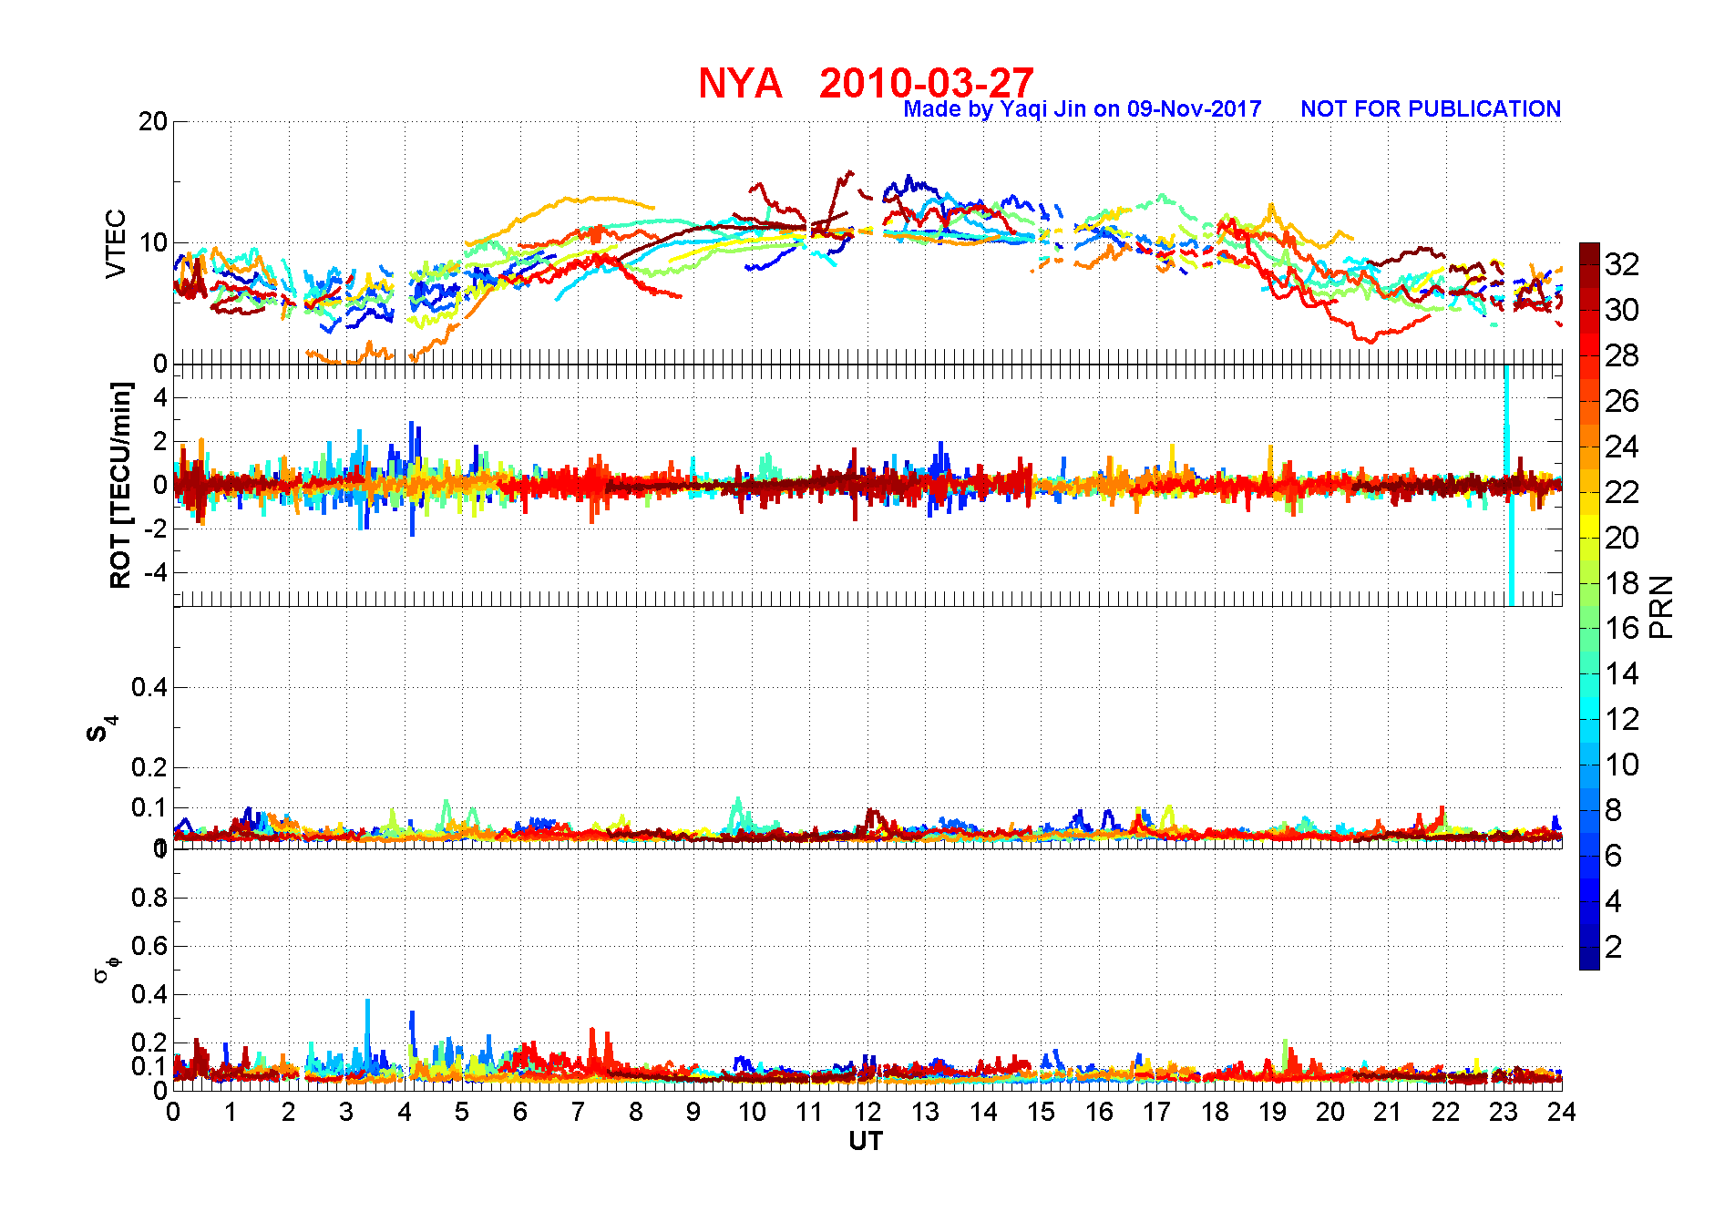
Task: Click colorbar tick value 24
Action: (1622, 447)
